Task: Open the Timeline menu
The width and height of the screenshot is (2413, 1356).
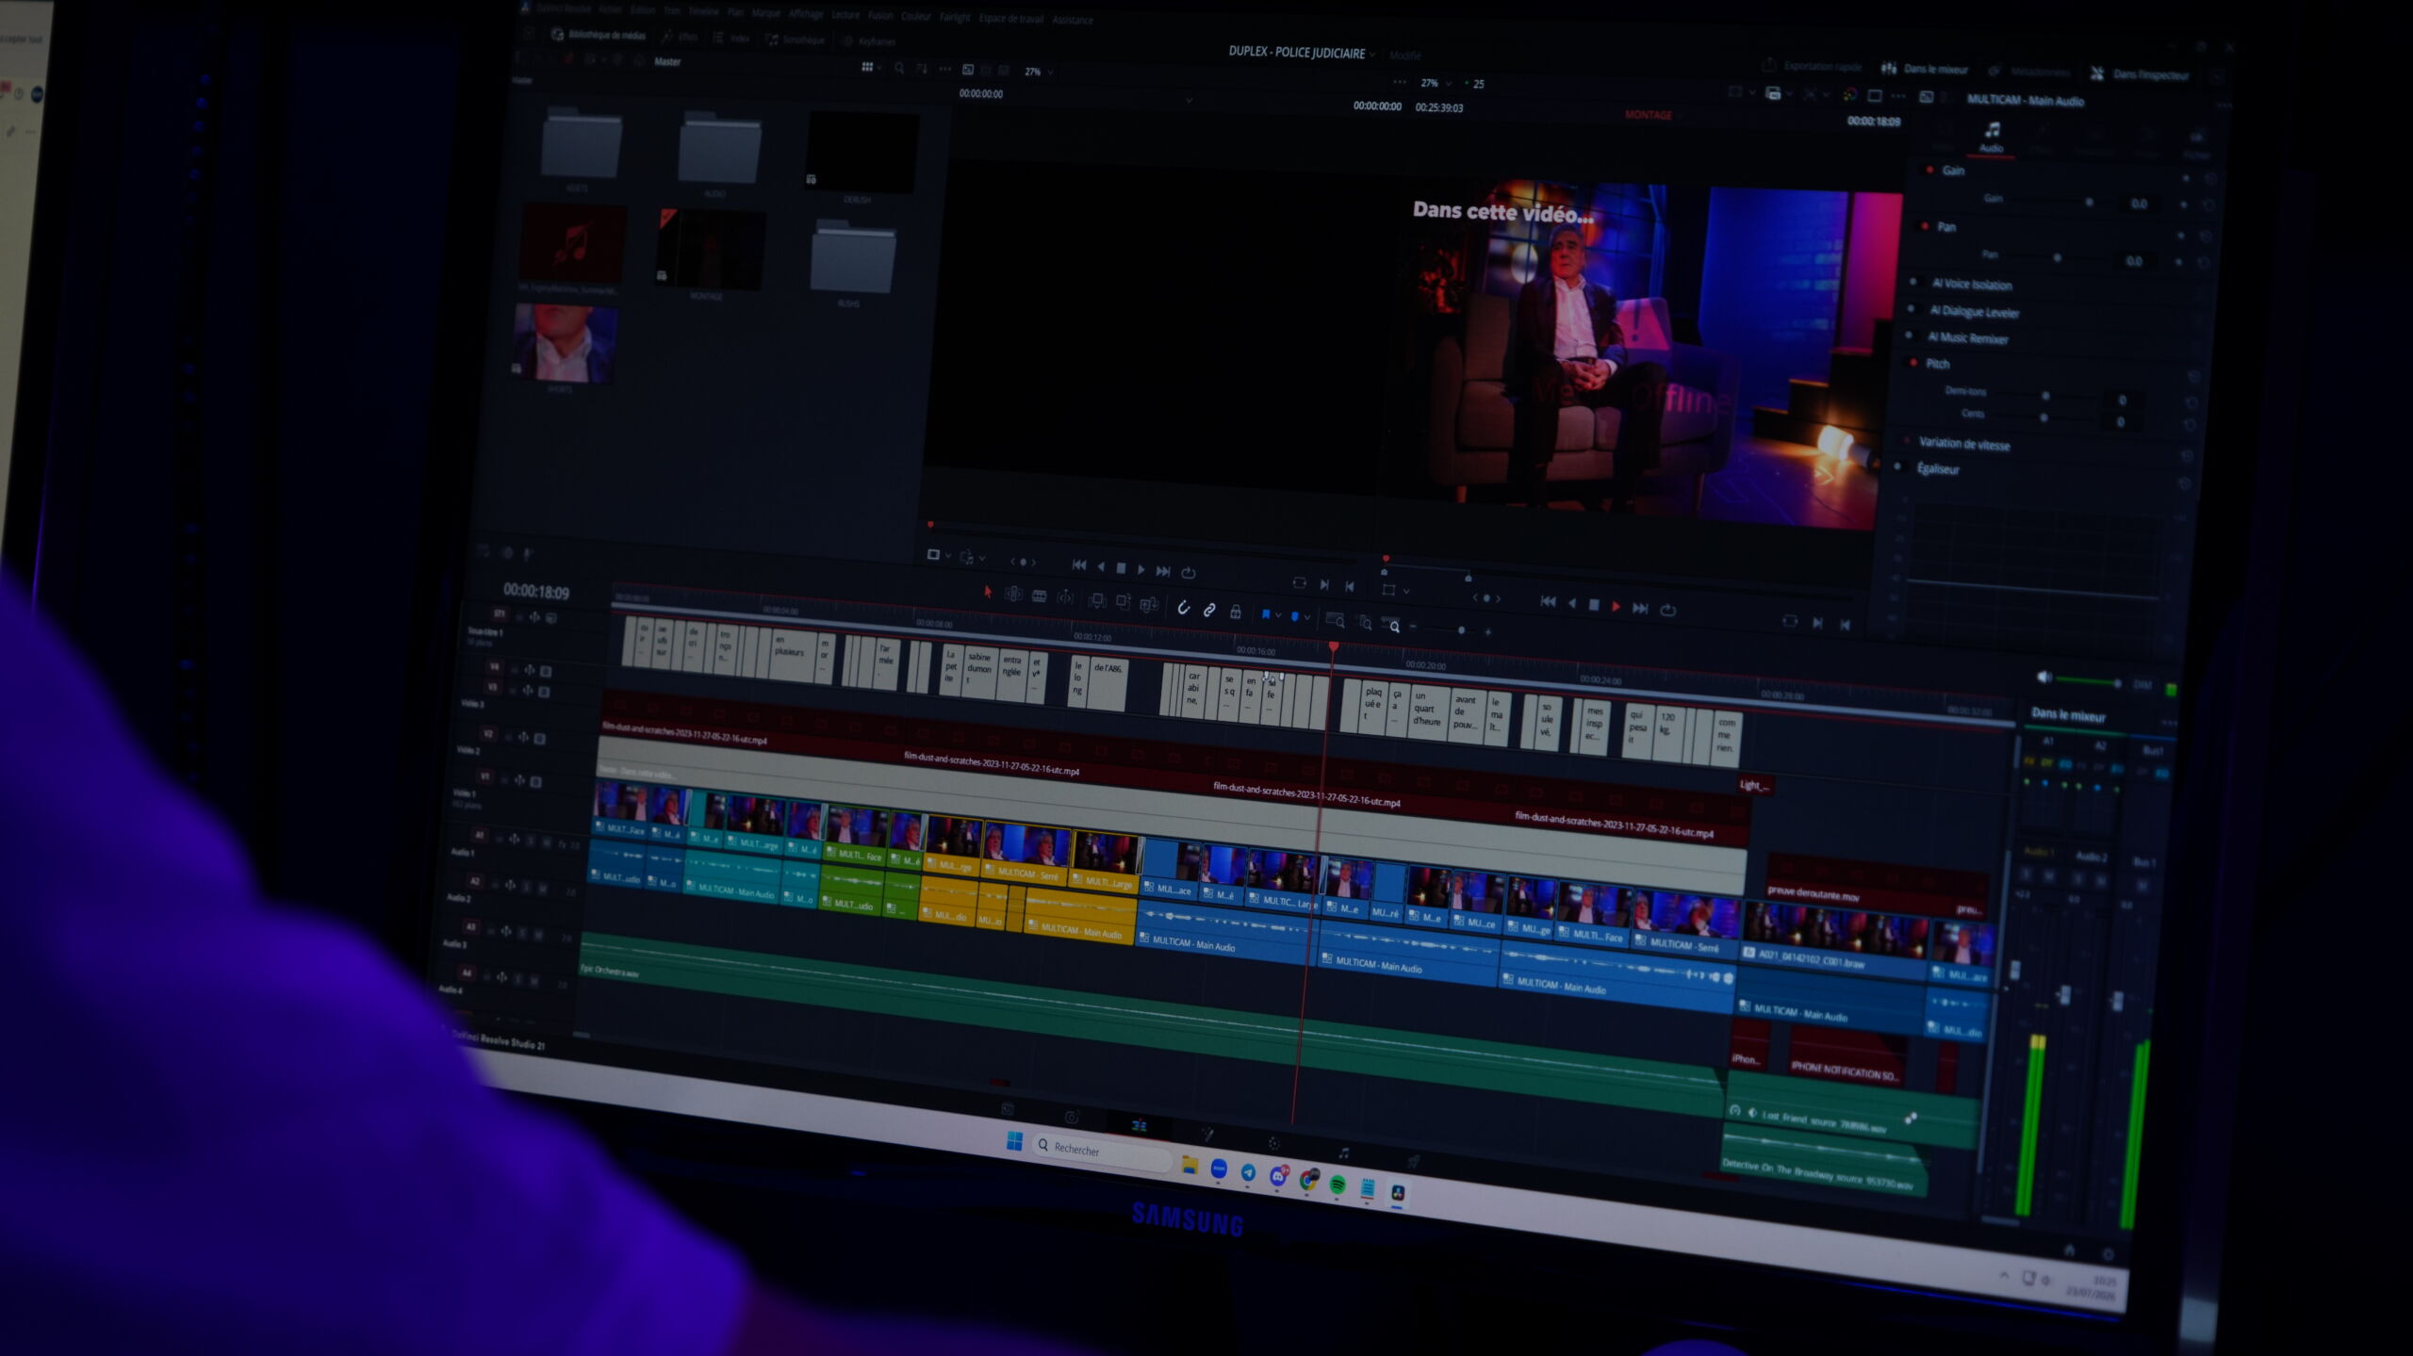Action: point(703,12)
